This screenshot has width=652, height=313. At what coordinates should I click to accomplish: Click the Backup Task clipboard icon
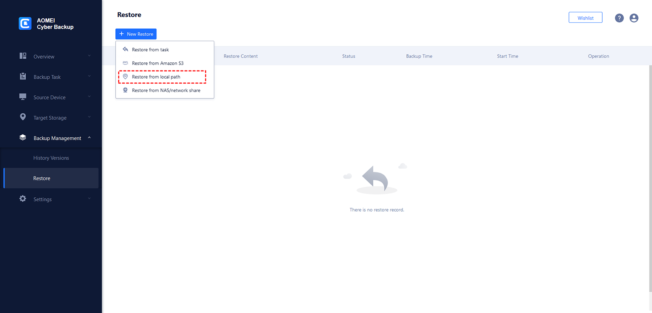click(x=23, y=76)
